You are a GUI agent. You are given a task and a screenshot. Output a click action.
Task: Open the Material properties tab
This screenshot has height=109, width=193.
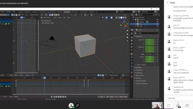132,73
